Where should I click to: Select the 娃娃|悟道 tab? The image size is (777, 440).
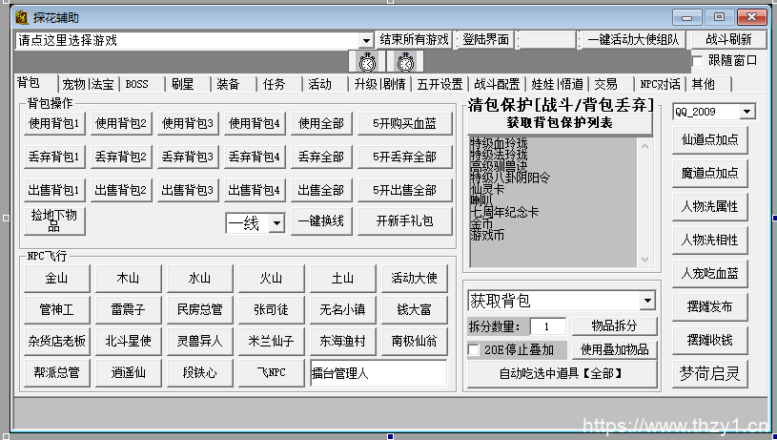[x=557, y=84]
